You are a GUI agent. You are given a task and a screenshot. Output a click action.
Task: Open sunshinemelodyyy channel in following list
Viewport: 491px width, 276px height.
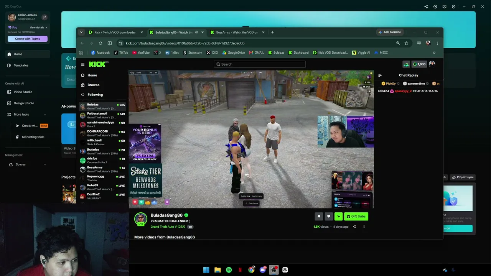point(102,124)
